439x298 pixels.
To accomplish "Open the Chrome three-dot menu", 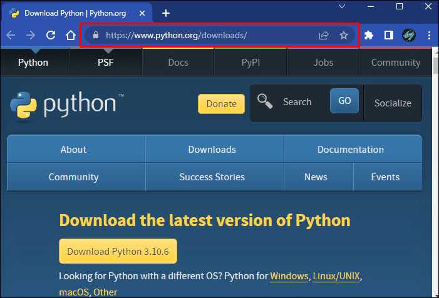I will pyautogui.click(x=429, y=36).
